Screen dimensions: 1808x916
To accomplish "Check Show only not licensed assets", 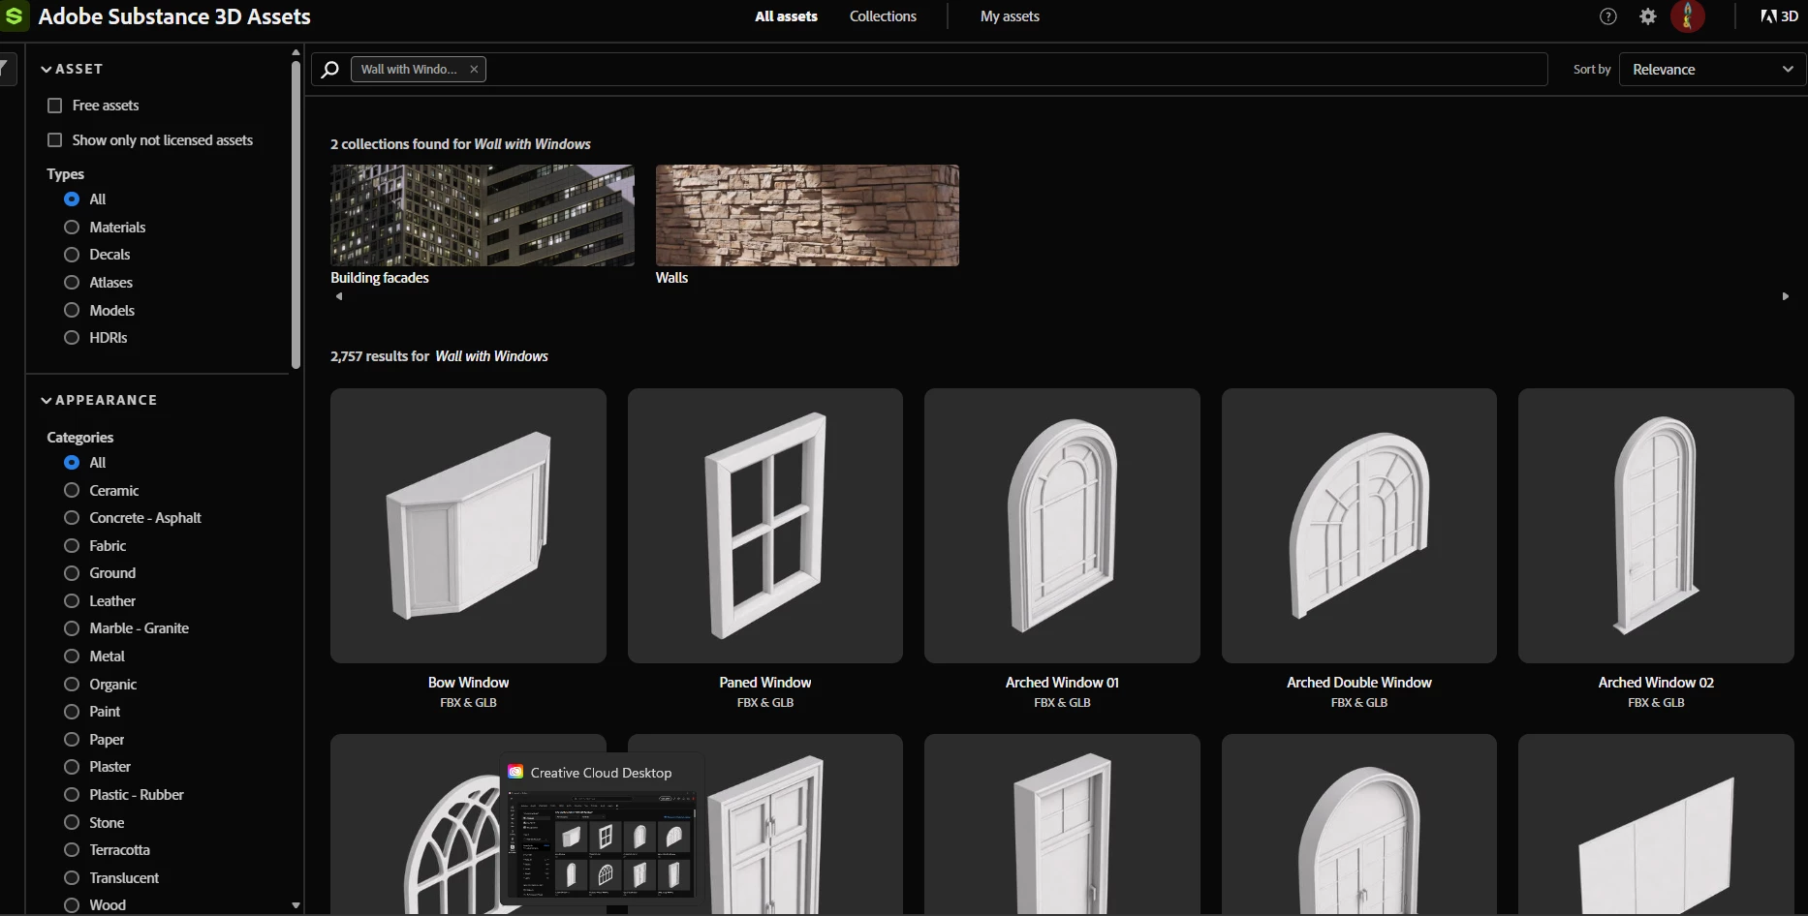I will (55, 140).
